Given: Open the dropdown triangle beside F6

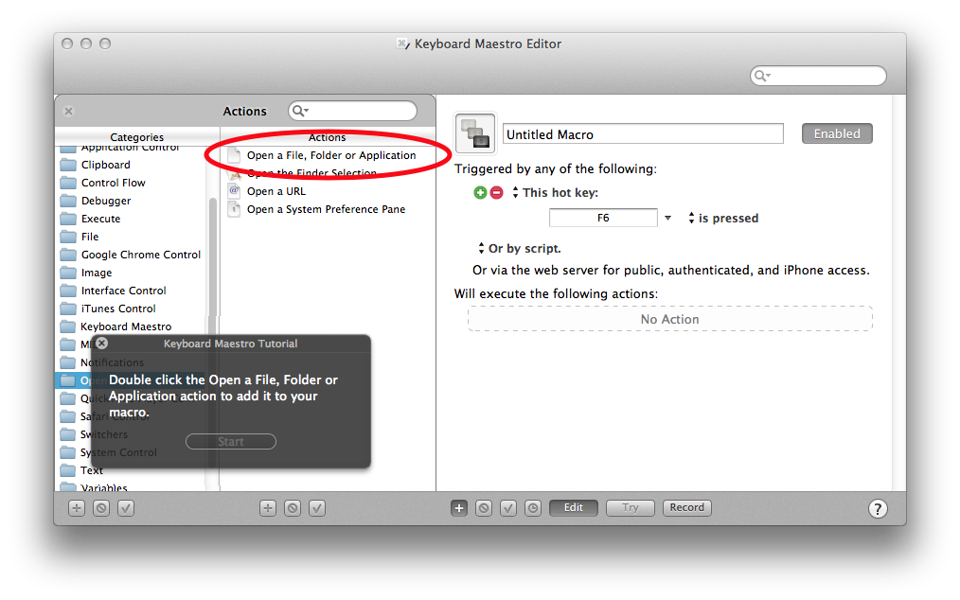Looking at the screenshot, I should [668, 218].
